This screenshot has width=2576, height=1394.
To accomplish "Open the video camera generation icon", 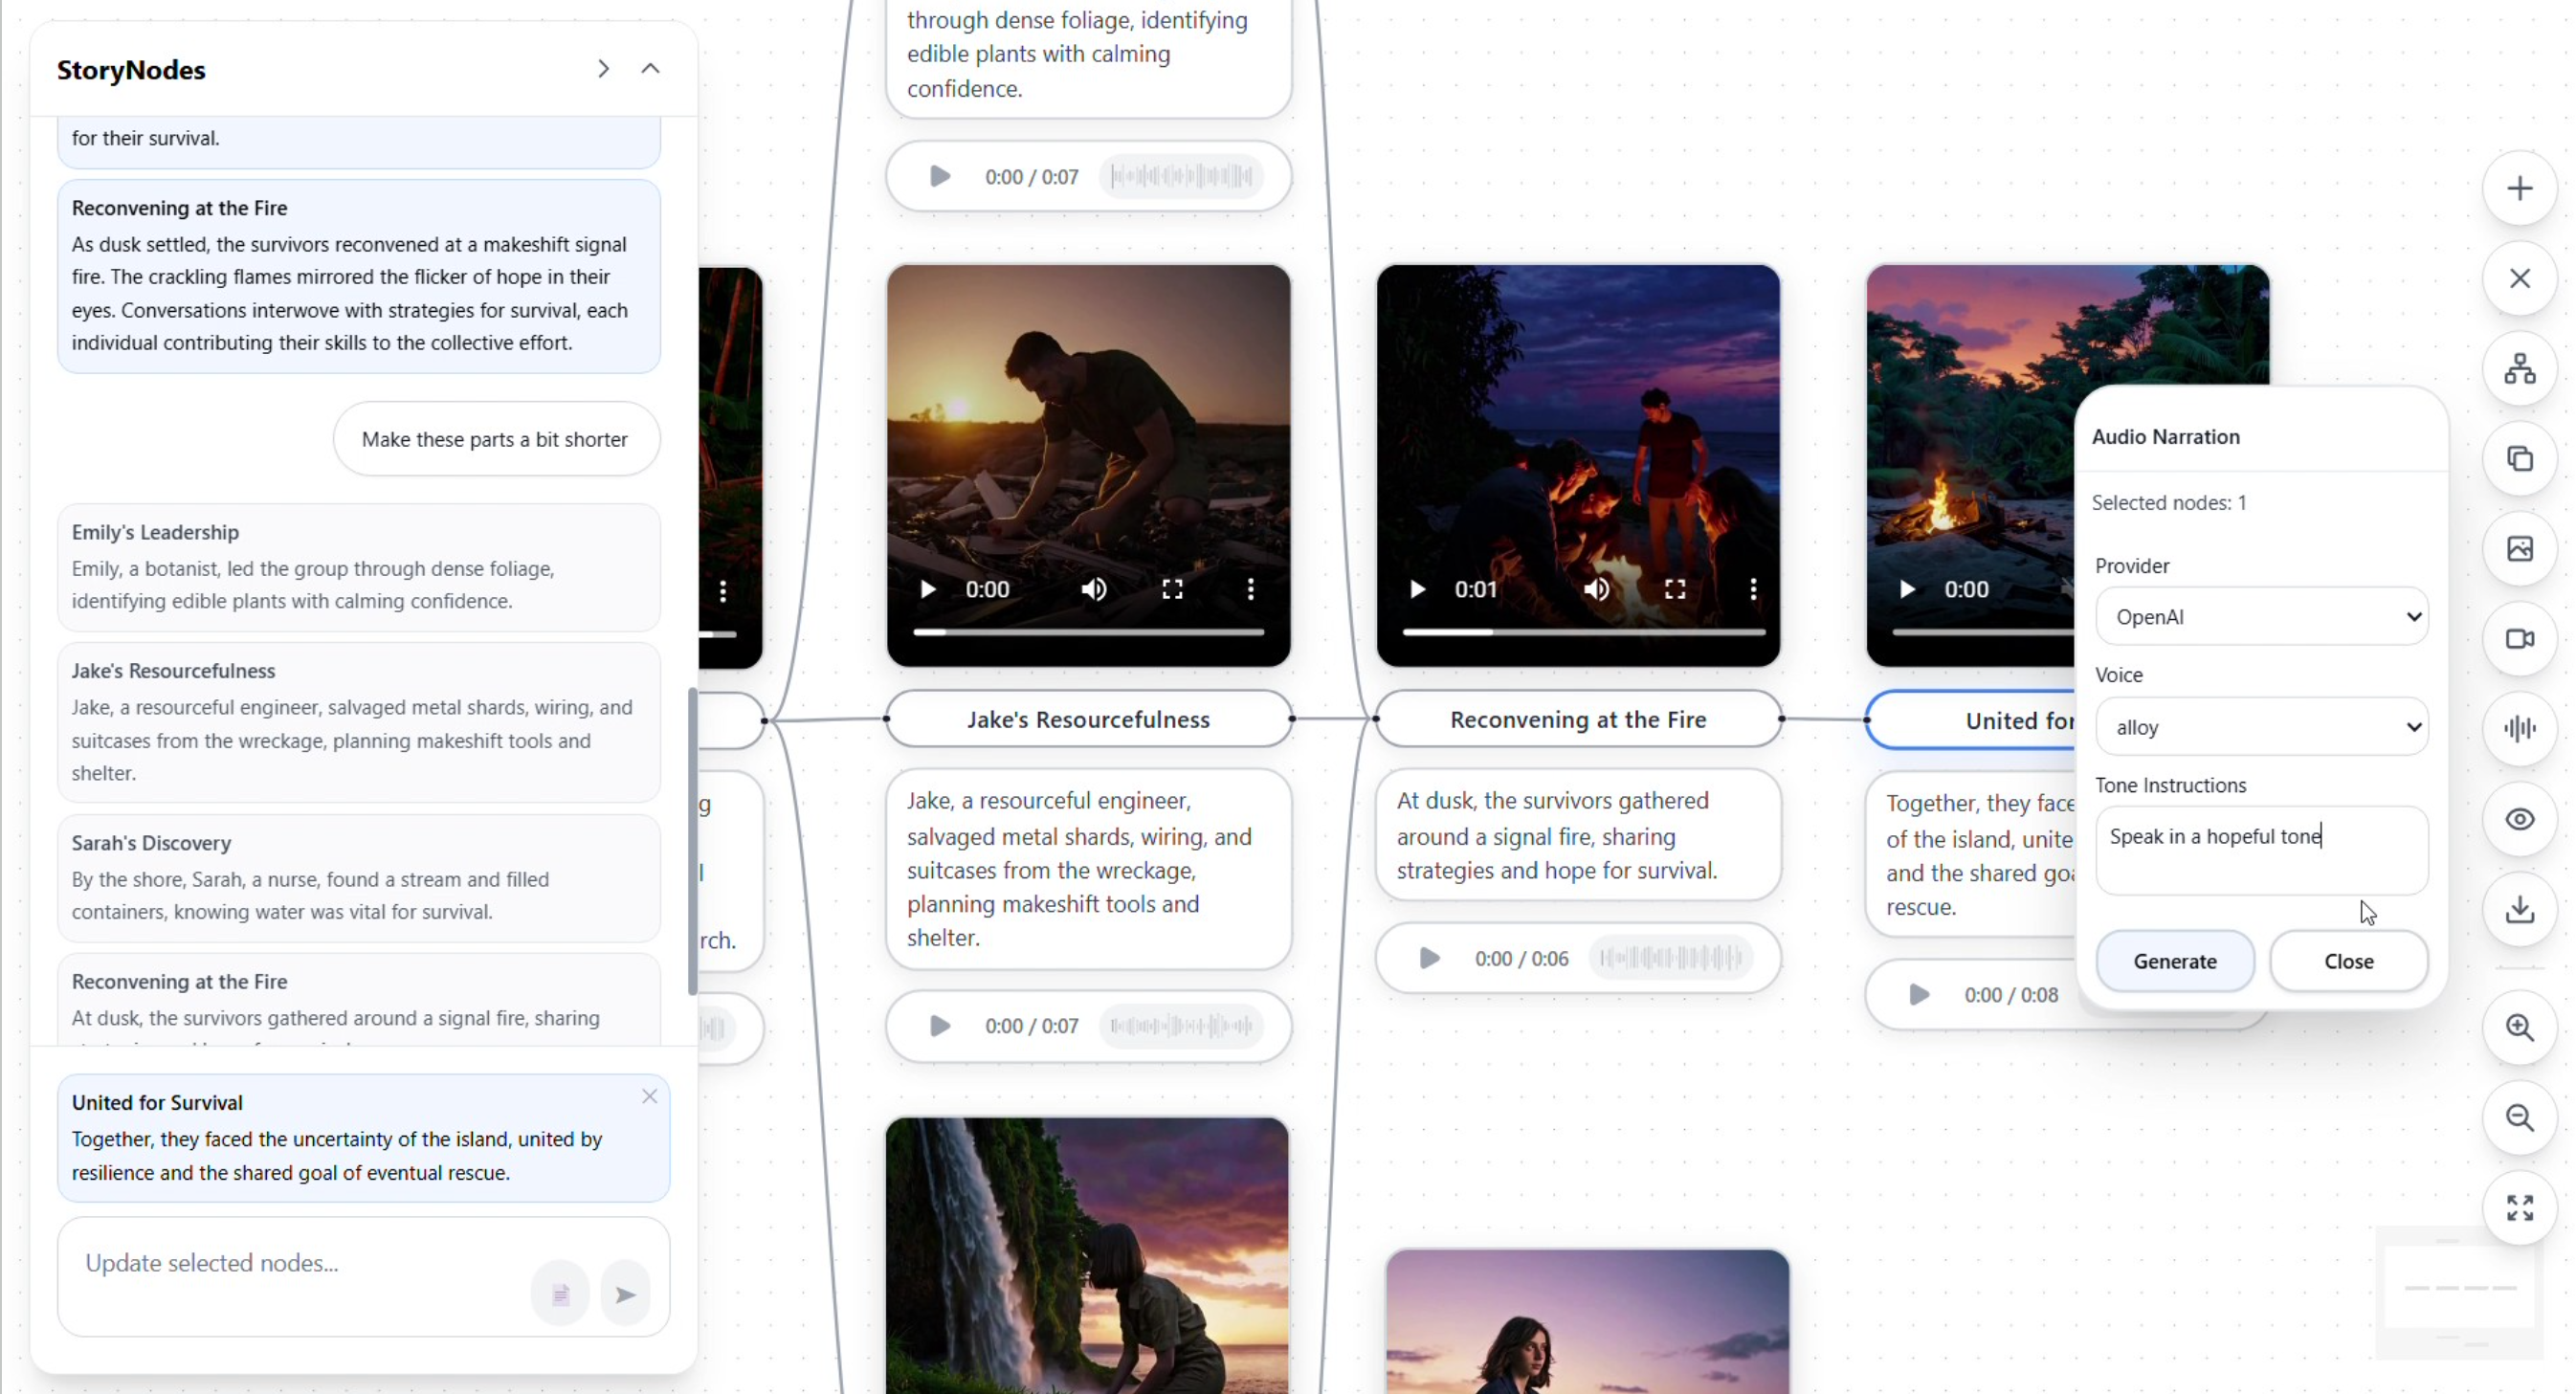I will tap(2519, 639).
